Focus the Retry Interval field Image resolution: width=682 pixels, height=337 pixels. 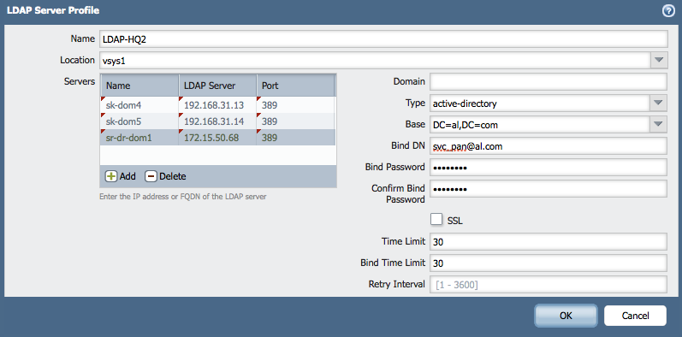pos(548,284)
